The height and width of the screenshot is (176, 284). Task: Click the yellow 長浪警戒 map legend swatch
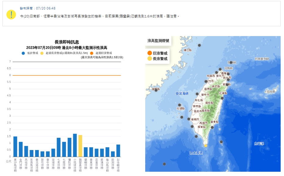click(149, 58)
